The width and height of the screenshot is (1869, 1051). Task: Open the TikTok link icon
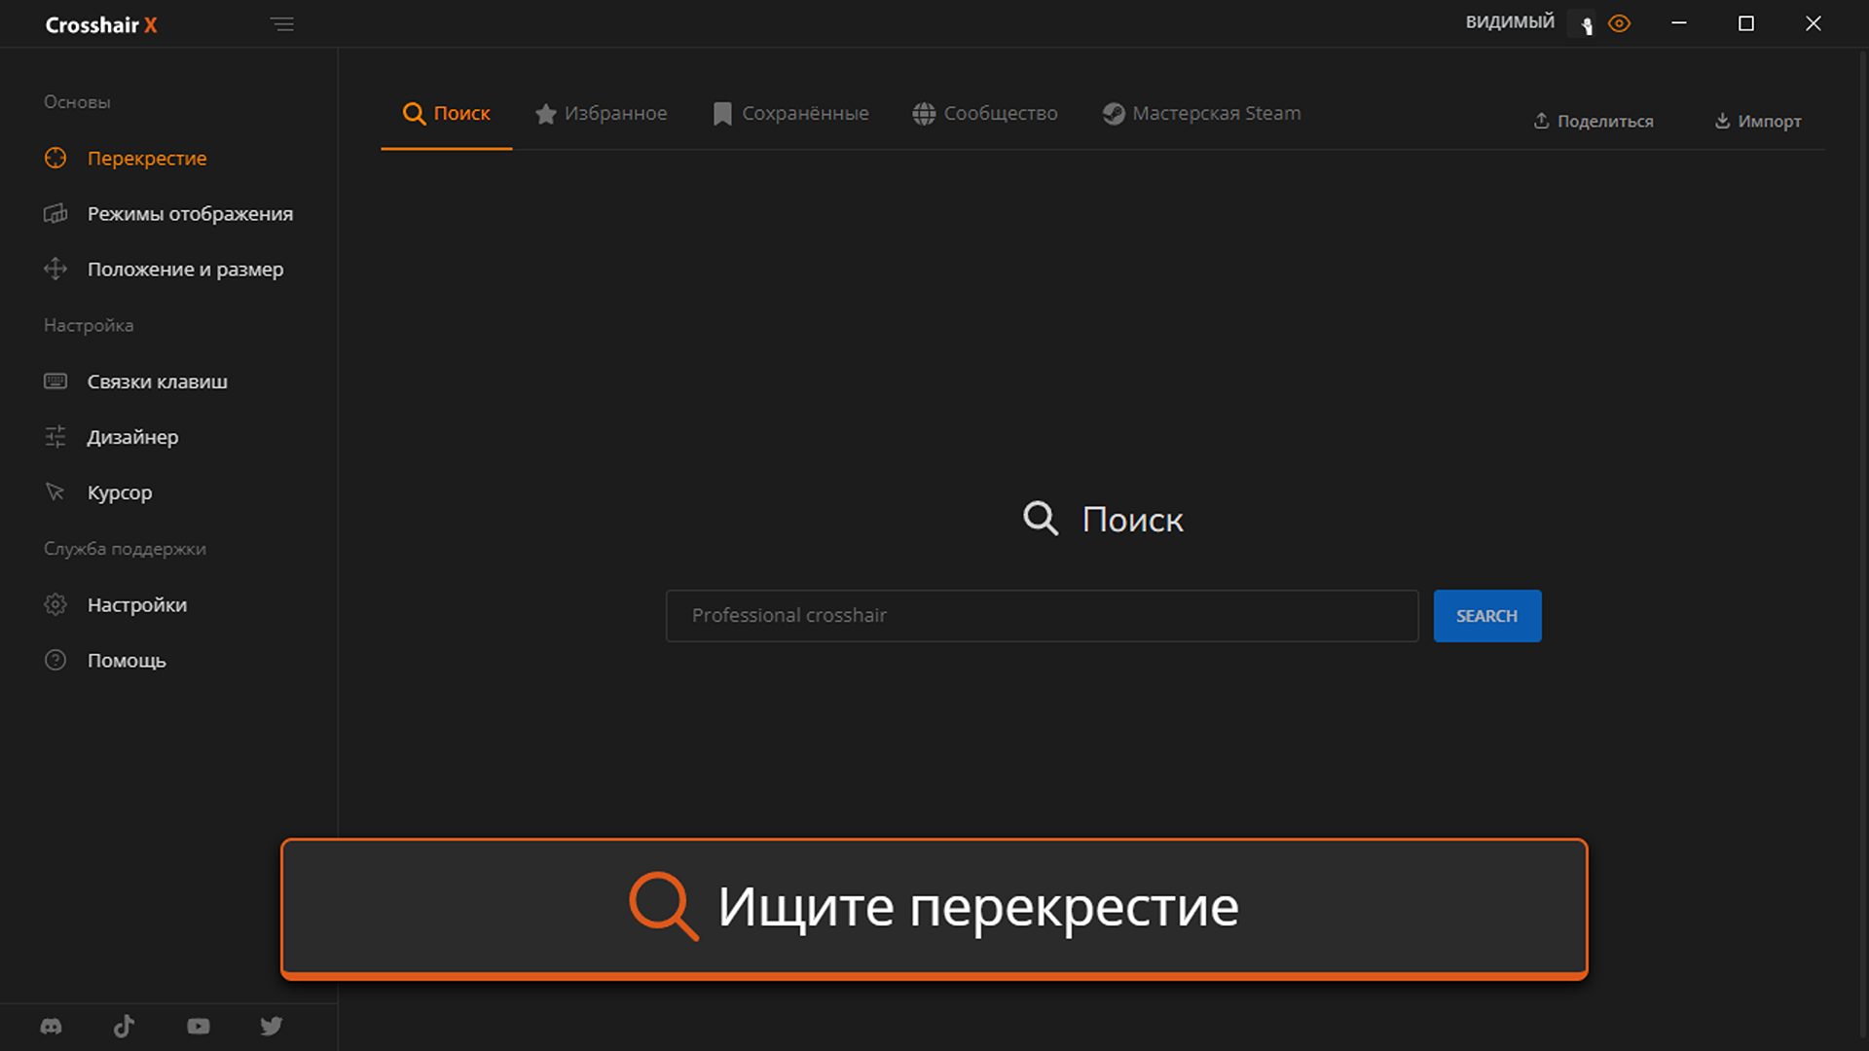(x=124, y=1027)
